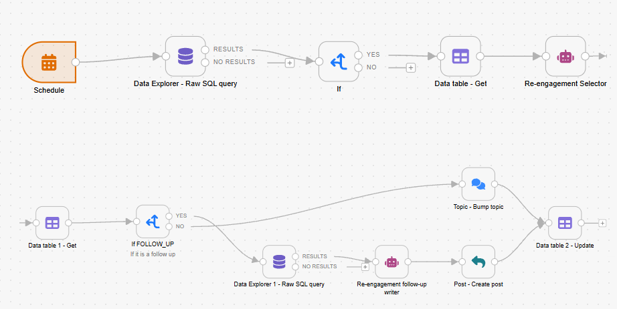The width and height of the screenshot is (617, 309).
Task: Select the Re-engagement Selector robot node
Action: [565, 56]
